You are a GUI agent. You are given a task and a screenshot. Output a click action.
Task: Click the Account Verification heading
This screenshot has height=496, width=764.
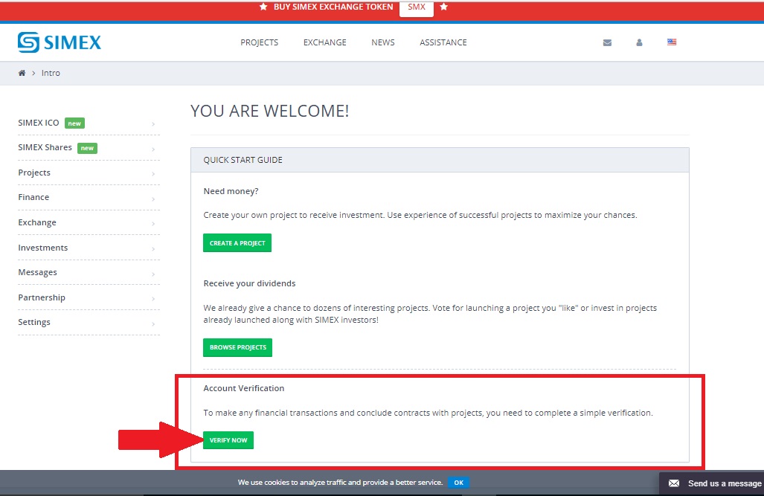click(243, 388)
